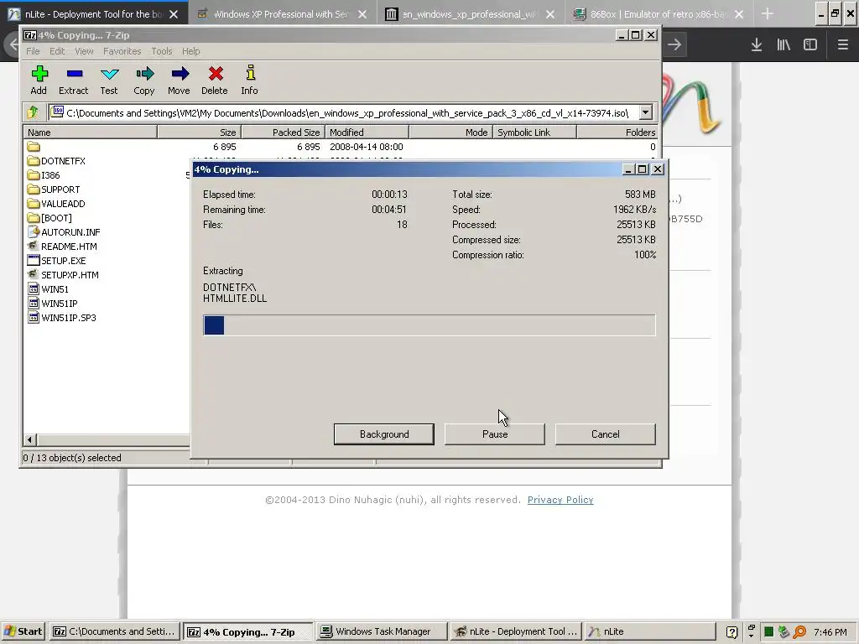Close the nLite browser tab
The height and width of the screenshot is (644, 859).
(174, 14)
